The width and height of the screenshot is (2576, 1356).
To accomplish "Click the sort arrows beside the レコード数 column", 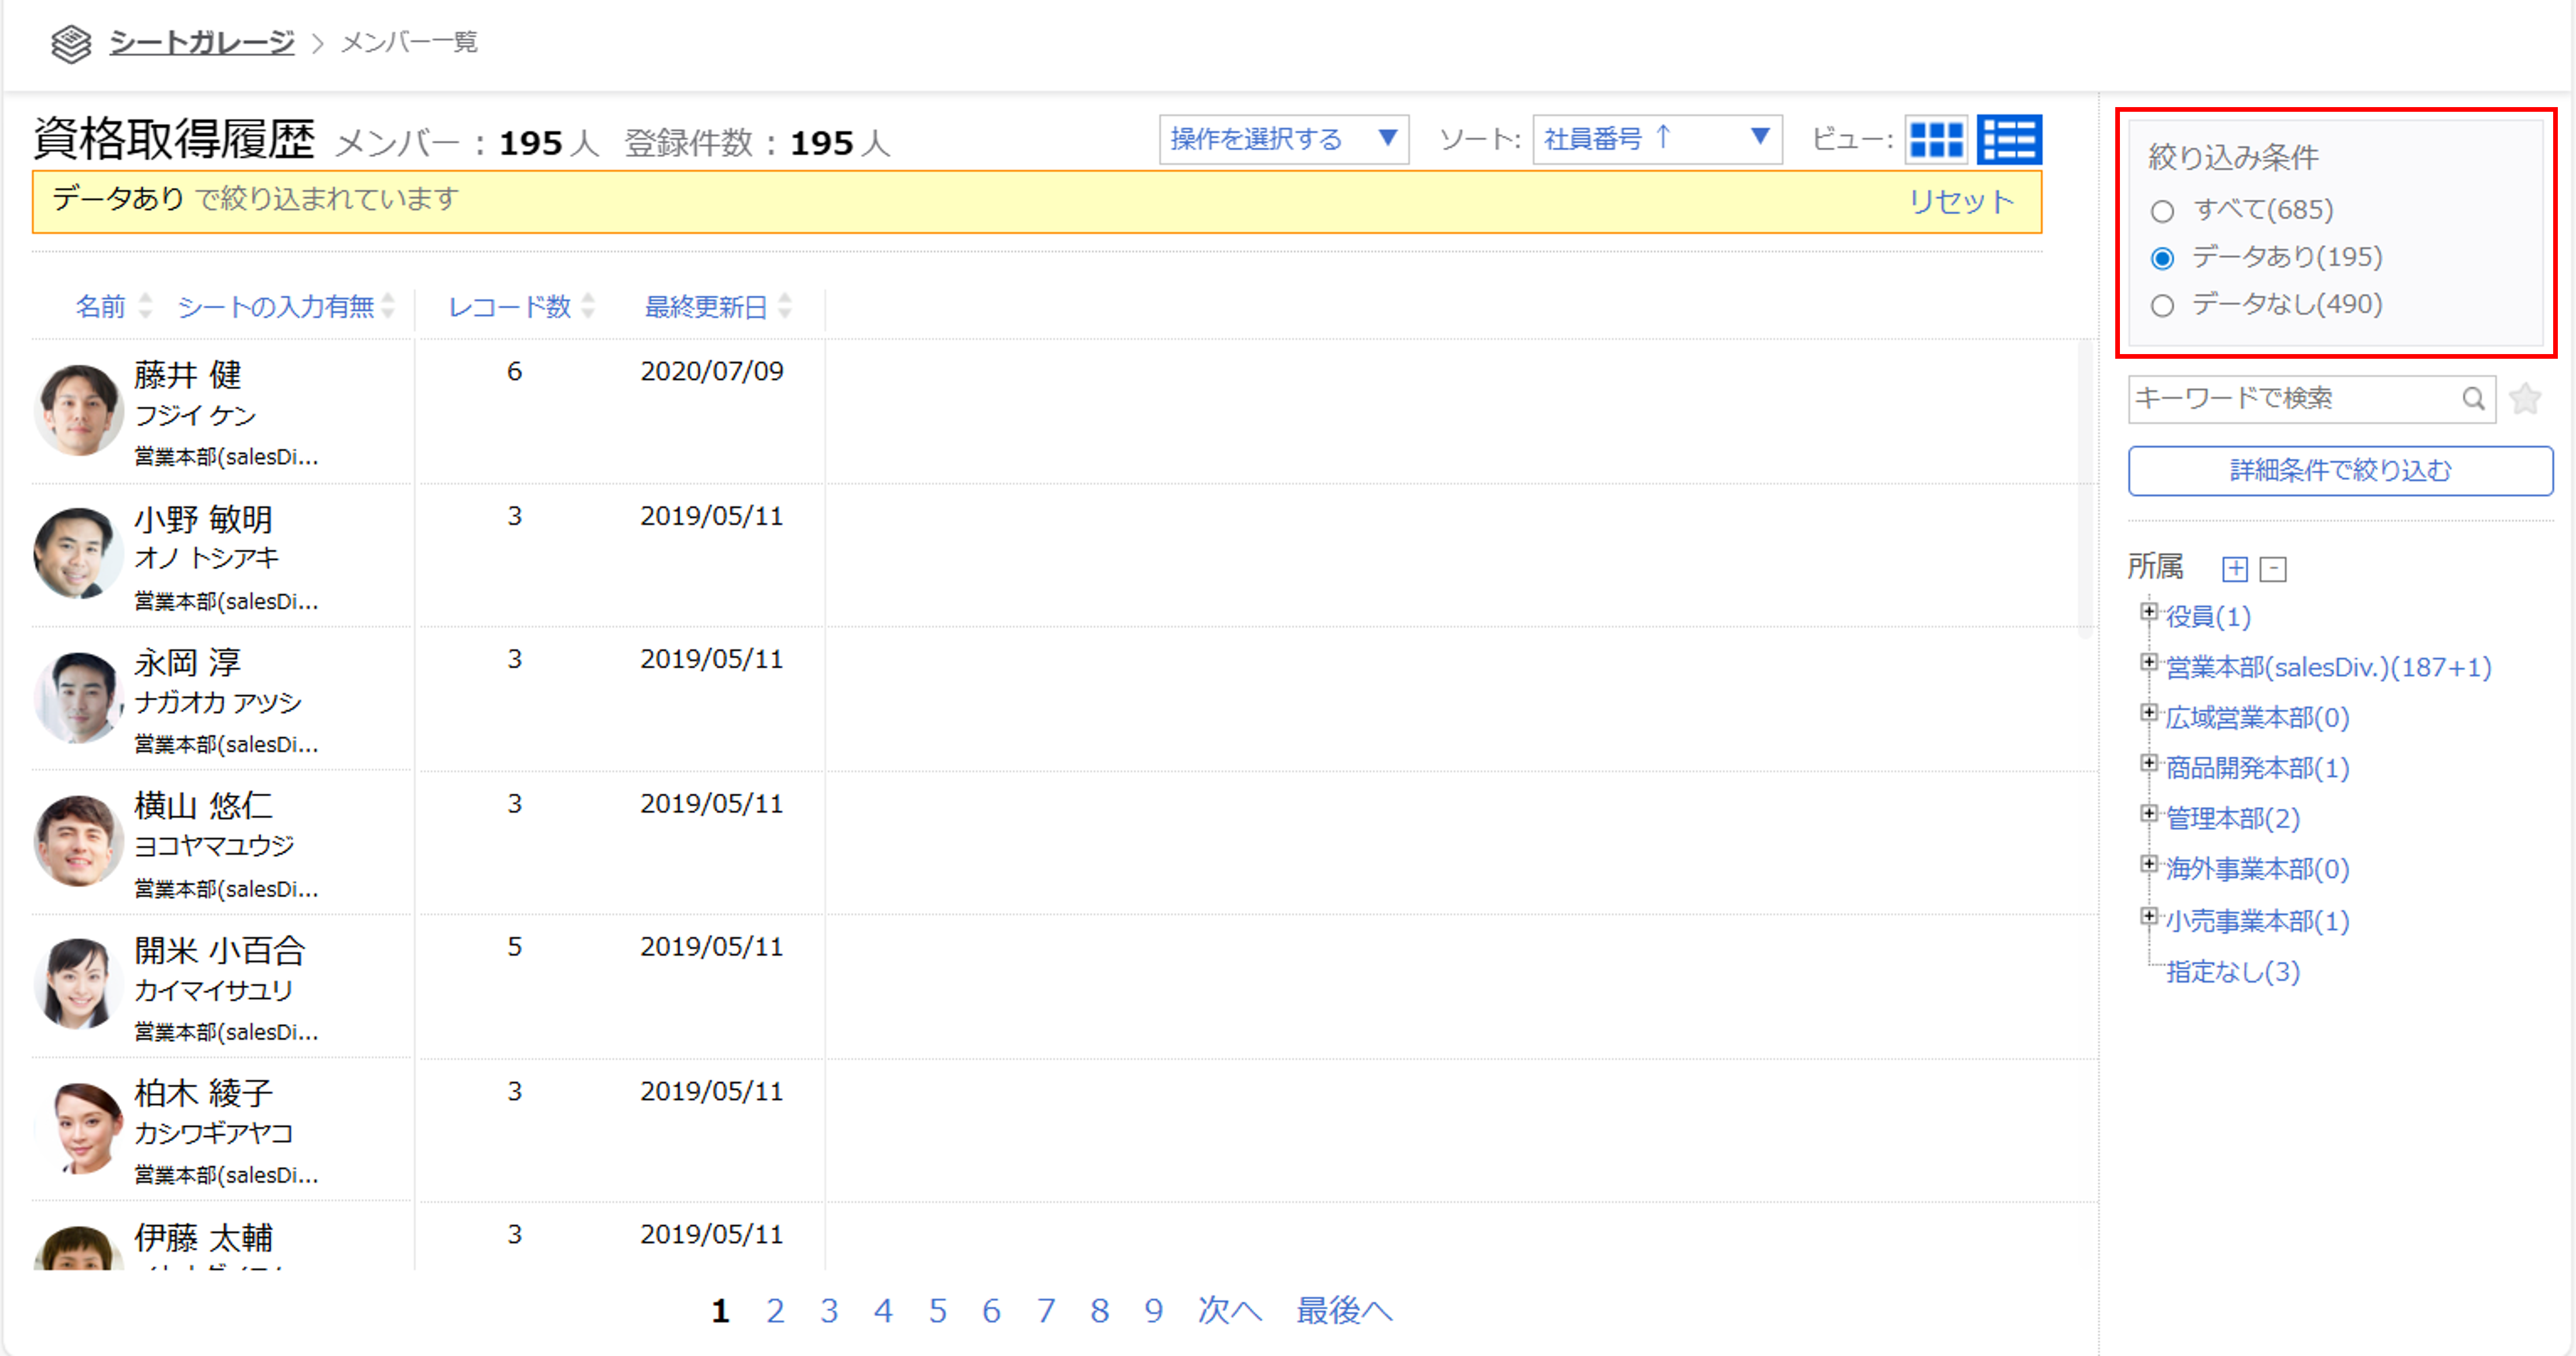I will 588,306.
